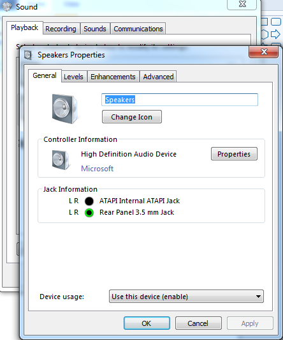The width and height of the screenshot is (283, 340).
Task: Go to the Advanced tab
Action: (158, 77)
